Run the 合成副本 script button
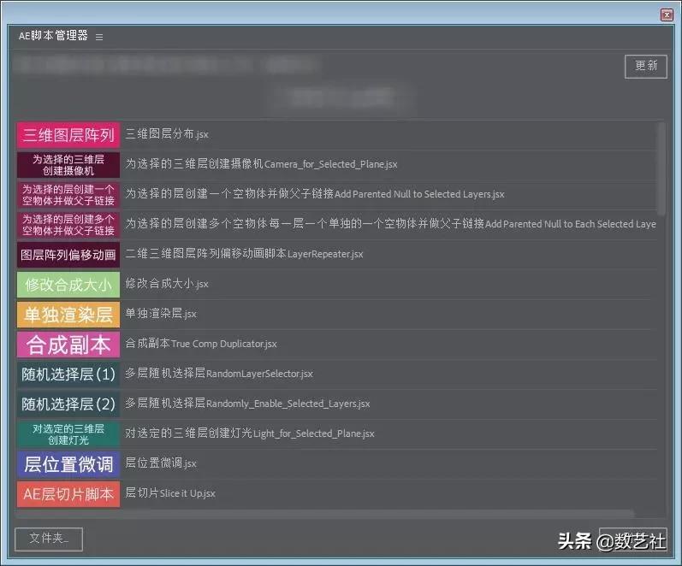The width and height of the screenshot is (682, 566). click(68, 345)
